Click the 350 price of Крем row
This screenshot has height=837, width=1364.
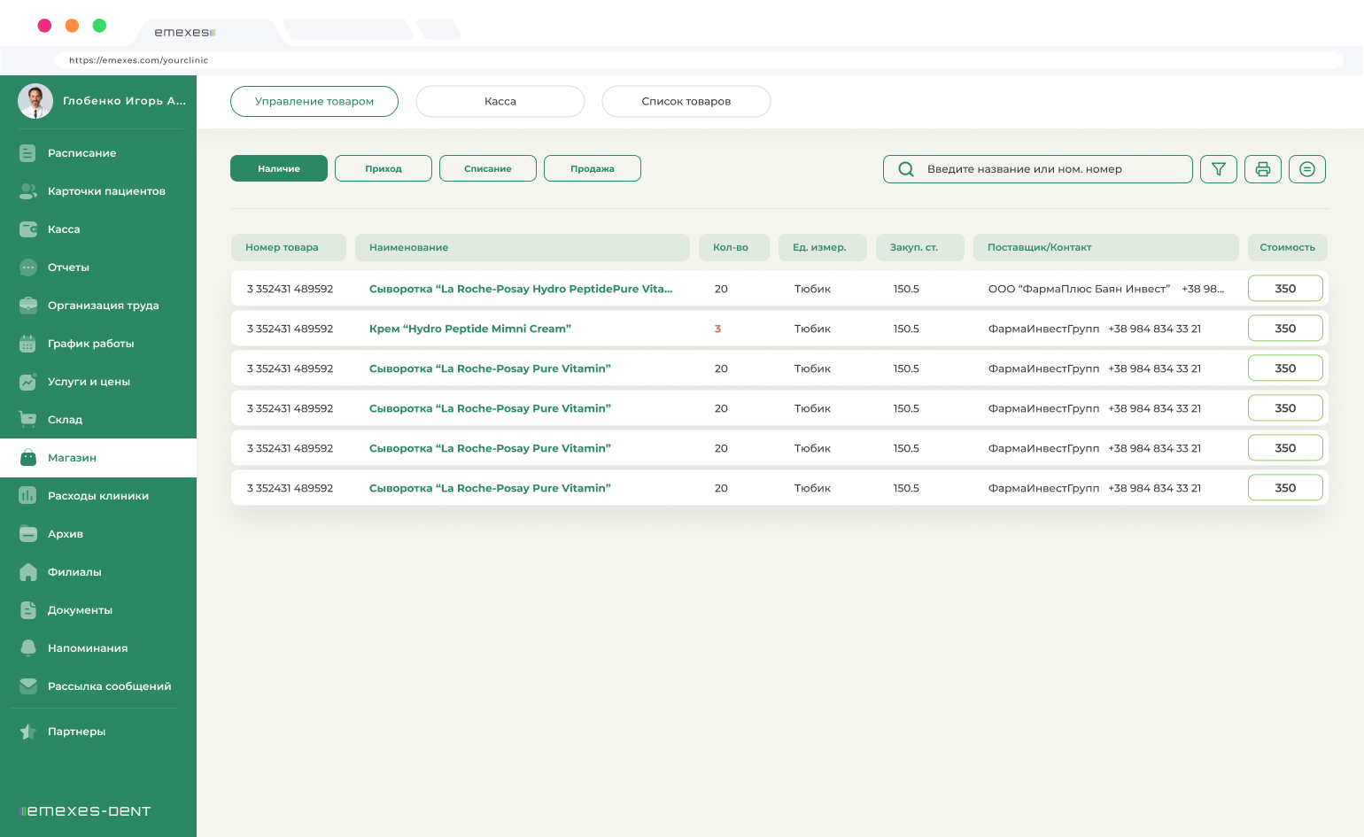(1285, 329)
